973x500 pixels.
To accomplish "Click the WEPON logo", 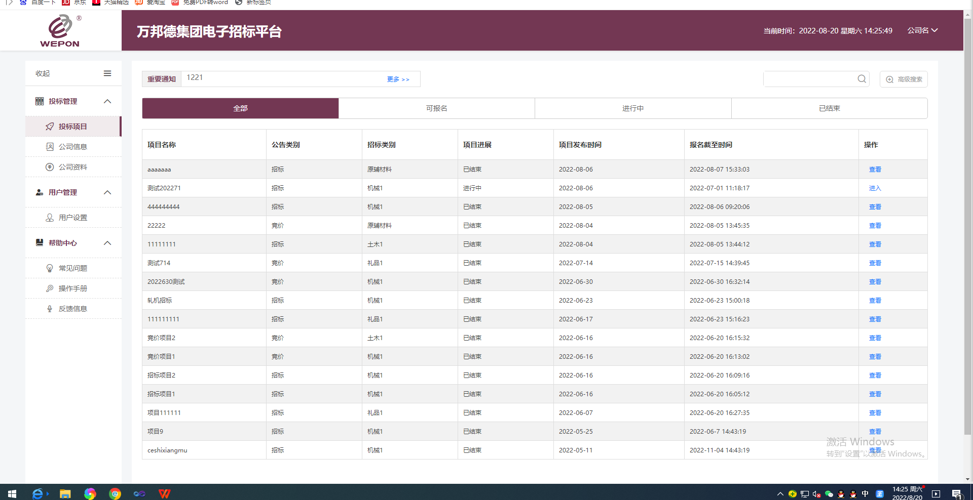I will 60,30.
